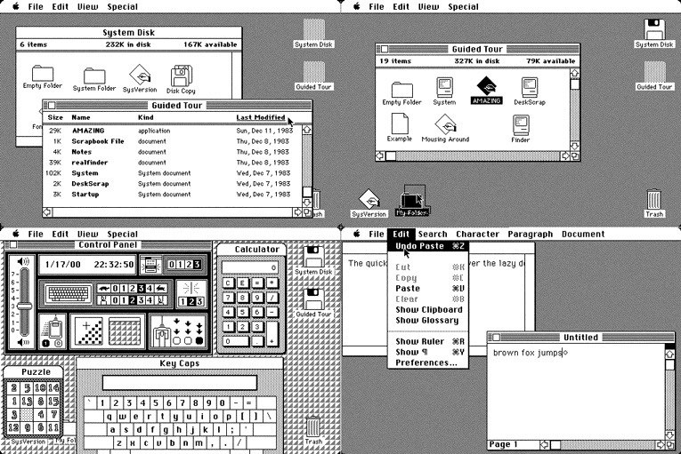Choose mouse tracking option 1 in Control Panel

click(46, 344)
